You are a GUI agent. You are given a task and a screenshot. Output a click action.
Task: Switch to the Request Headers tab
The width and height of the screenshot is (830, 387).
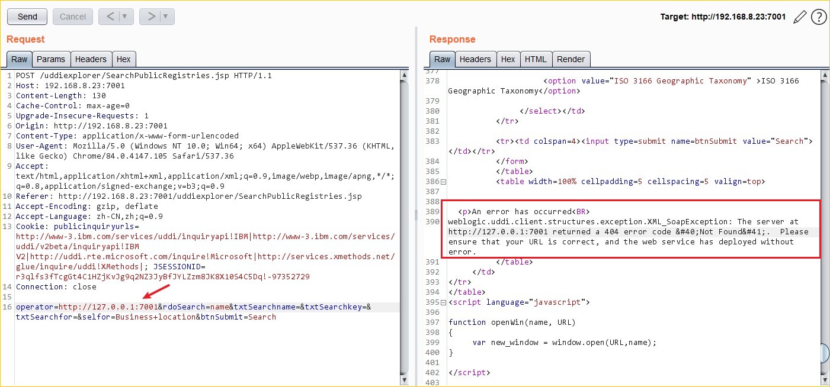click(x=91, y=59)
